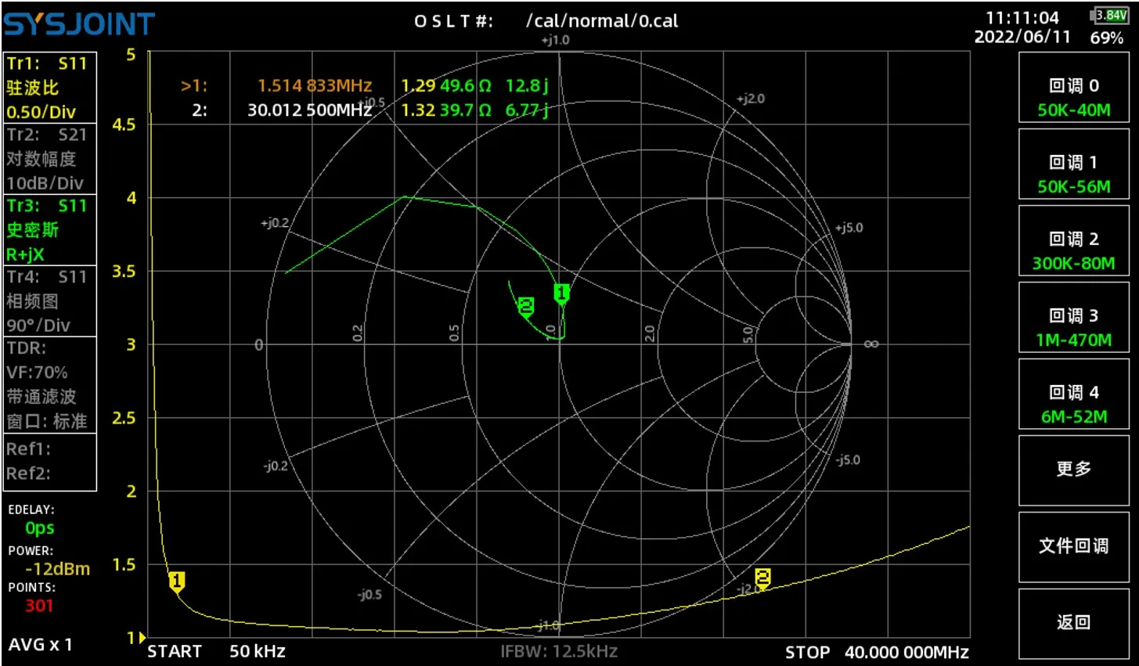Click the Ref1: entry
Screen dimensions: 1139x666
pos(29,449)
